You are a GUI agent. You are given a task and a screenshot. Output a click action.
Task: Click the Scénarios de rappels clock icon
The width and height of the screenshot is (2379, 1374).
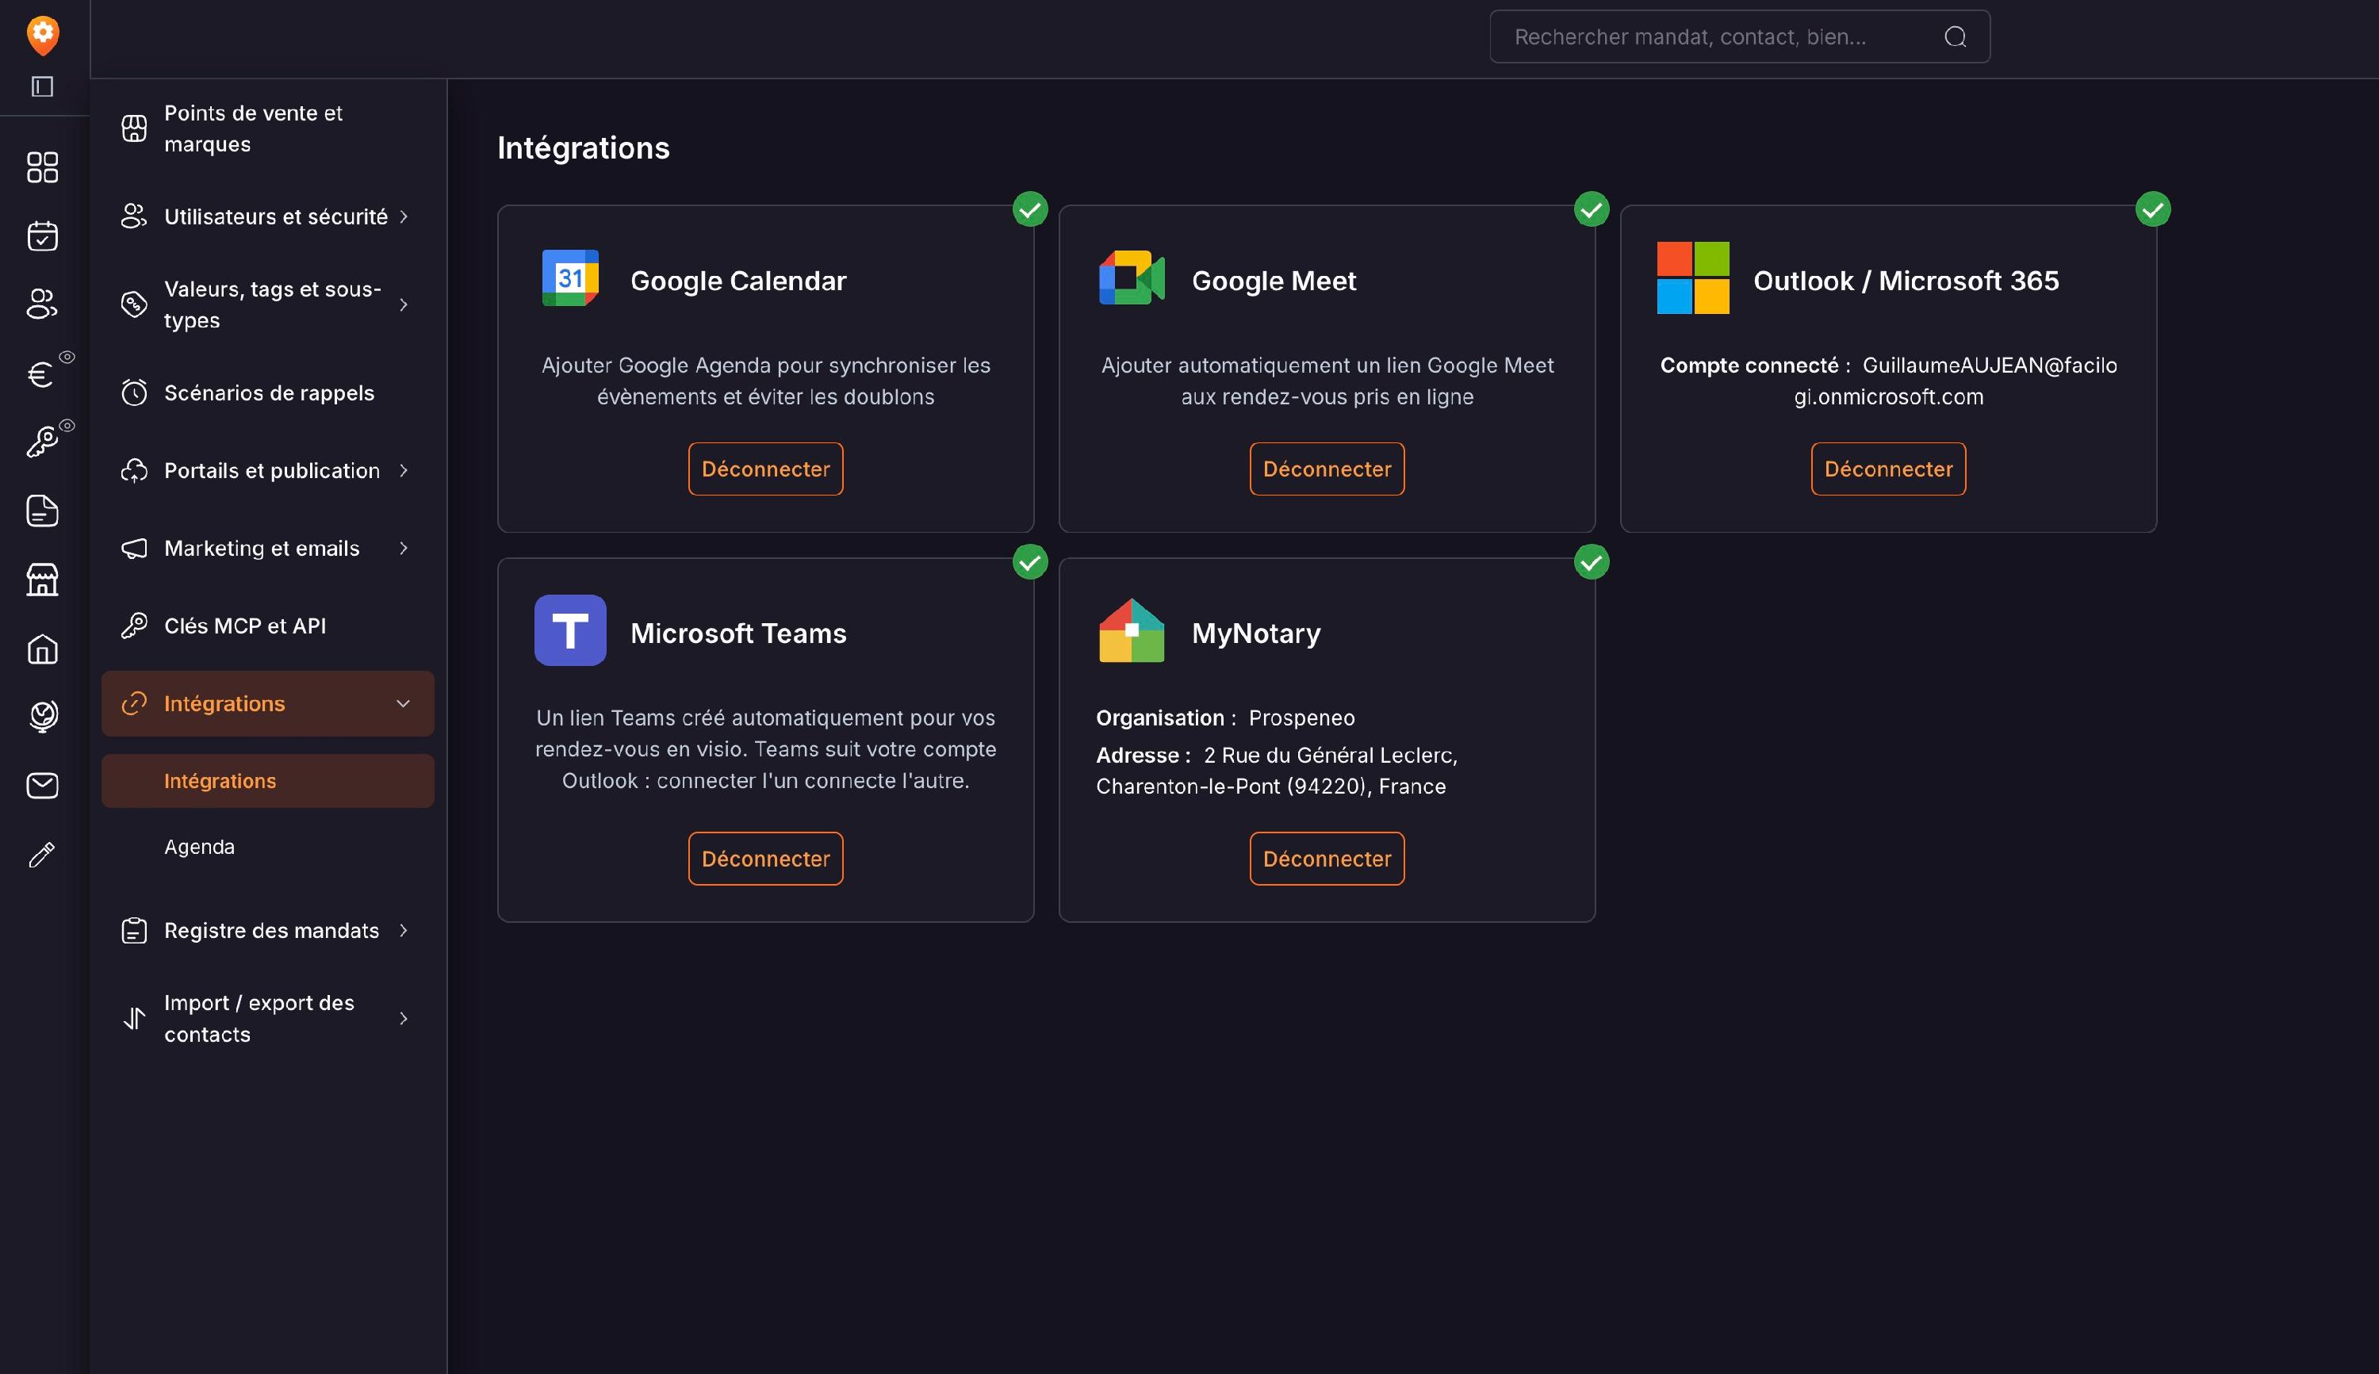tap(134, 392)
